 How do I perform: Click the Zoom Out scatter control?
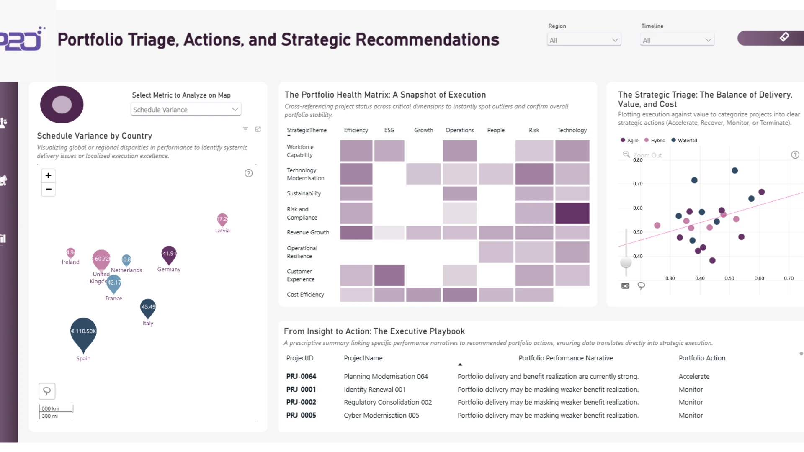point(642,155)
